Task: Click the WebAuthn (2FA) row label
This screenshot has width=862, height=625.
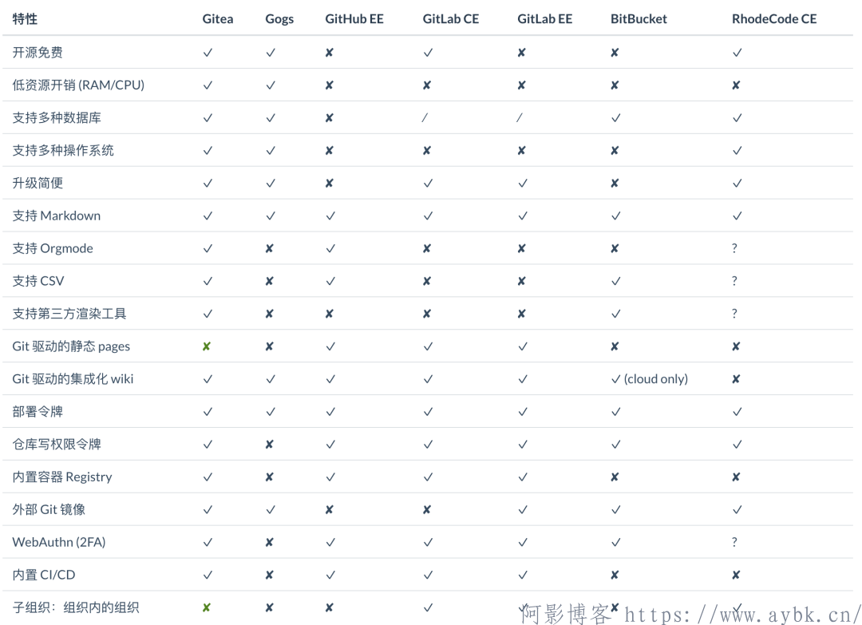Action: (59, 542)
